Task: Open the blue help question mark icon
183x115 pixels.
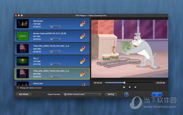Action: [126, 94]
